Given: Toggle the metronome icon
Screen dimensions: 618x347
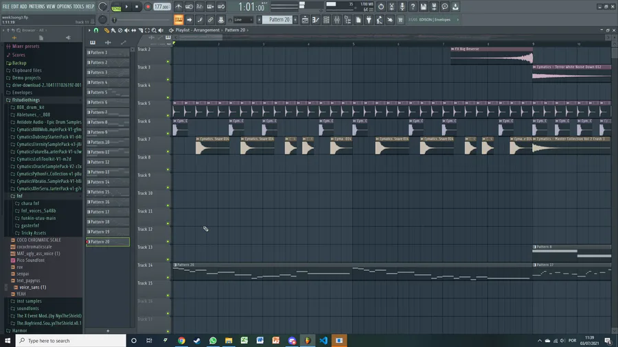Looking at the screenshot, I should click(179, 7).
